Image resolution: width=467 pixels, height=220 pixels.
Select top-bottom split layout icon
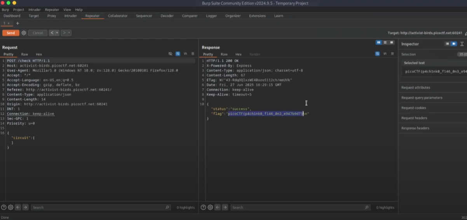coord(385,42)
